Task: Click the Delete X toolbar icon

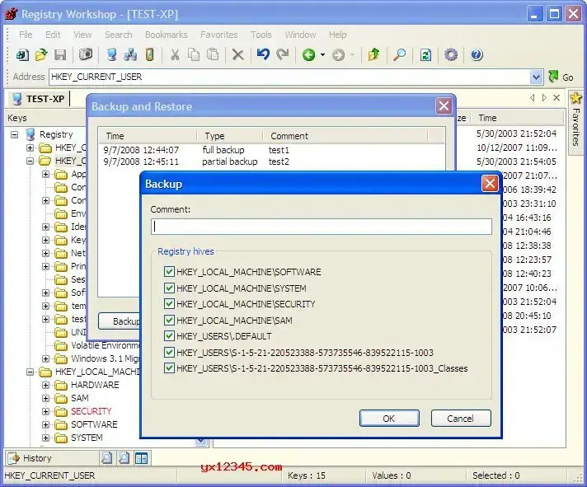Action: (x=237, y=55)
